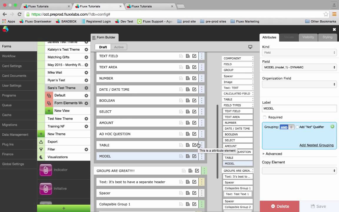Open settings gear for Matching Gifts

point(86,57)
